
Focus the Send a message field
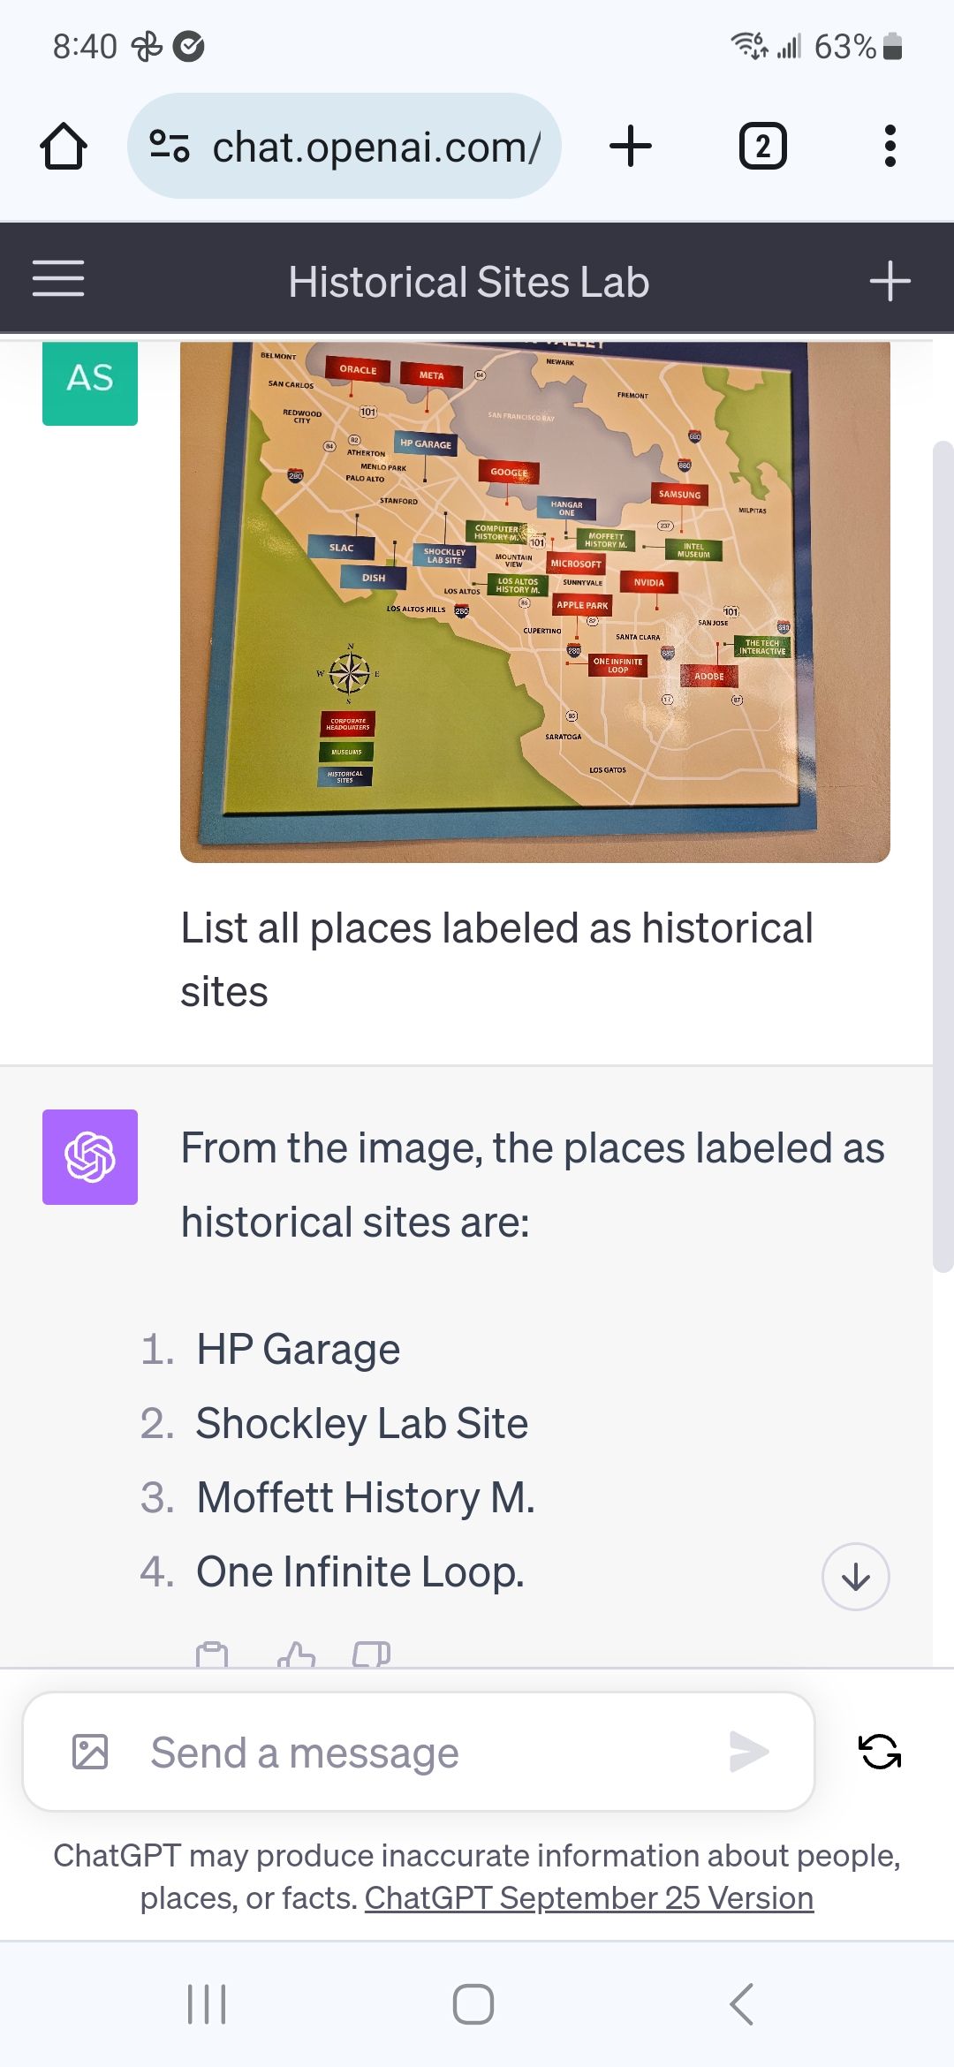pyautogui.click(x=419, y=1752)
